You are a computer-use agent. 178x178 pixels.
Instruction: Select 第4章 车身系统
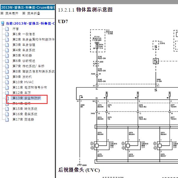coord(24,50)
